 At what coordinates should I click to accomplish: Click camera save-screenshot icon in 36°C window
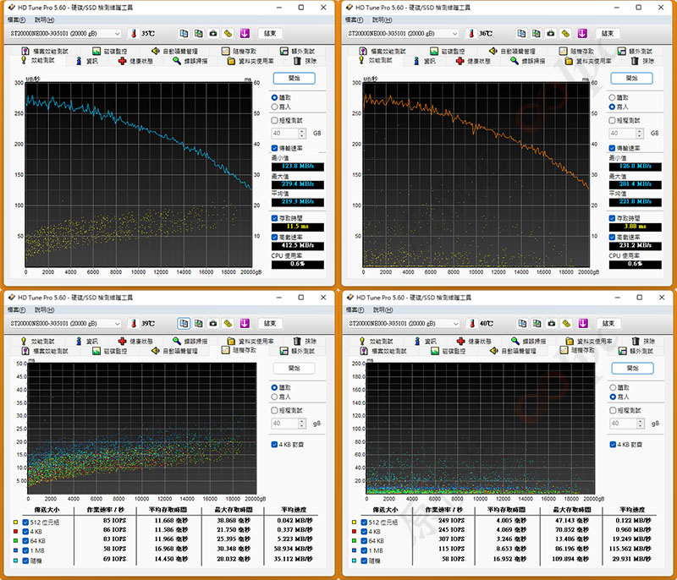coord(551,33)
